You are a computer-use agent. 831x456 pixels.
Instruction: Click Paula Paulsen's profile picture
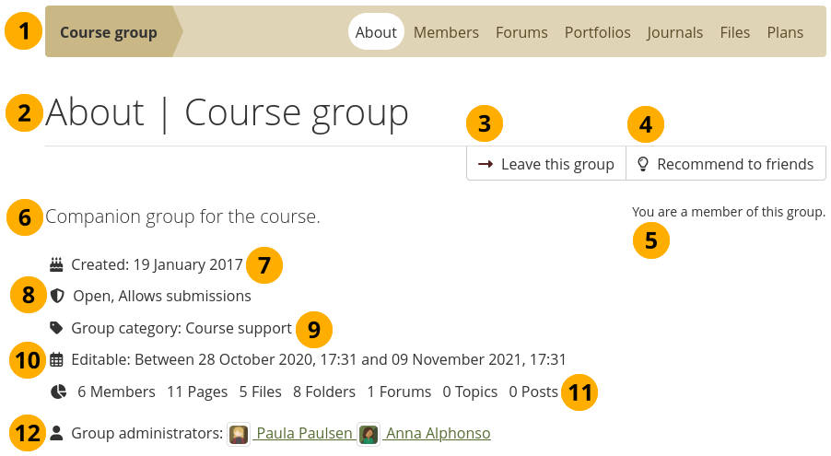click(x=239, y=434)
